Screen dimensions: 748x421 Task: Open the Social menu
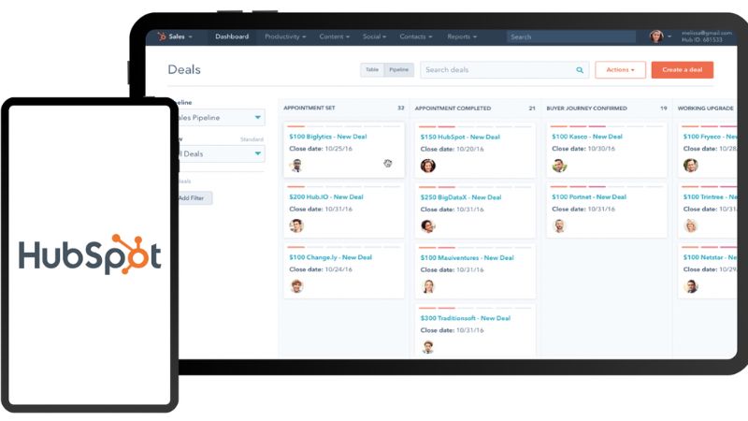click(375, 36)
